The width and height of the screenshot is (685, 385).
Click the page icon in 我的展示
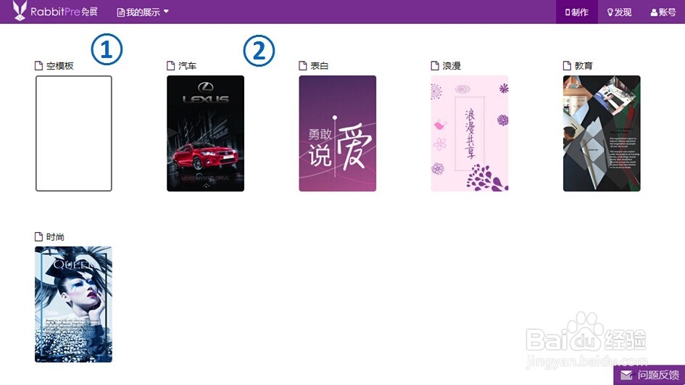pos(120,12)
